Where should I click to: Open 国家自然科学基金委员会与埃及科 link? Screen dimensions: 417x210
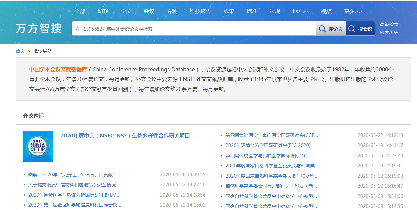(x=272, y=176)
